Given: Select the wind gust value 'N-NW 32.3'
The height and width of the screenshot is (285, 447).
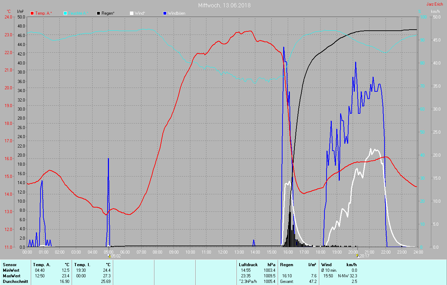Looking at the screenshot, I should (347, 276).
